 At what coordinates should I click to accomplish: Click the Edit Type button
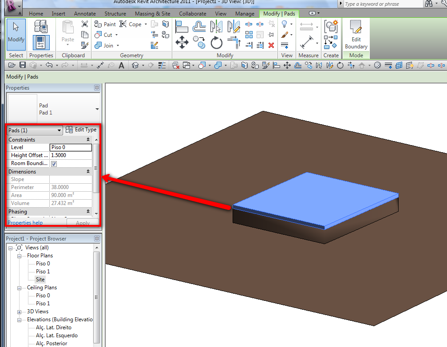pyautogui.click(x=81, y=130)
